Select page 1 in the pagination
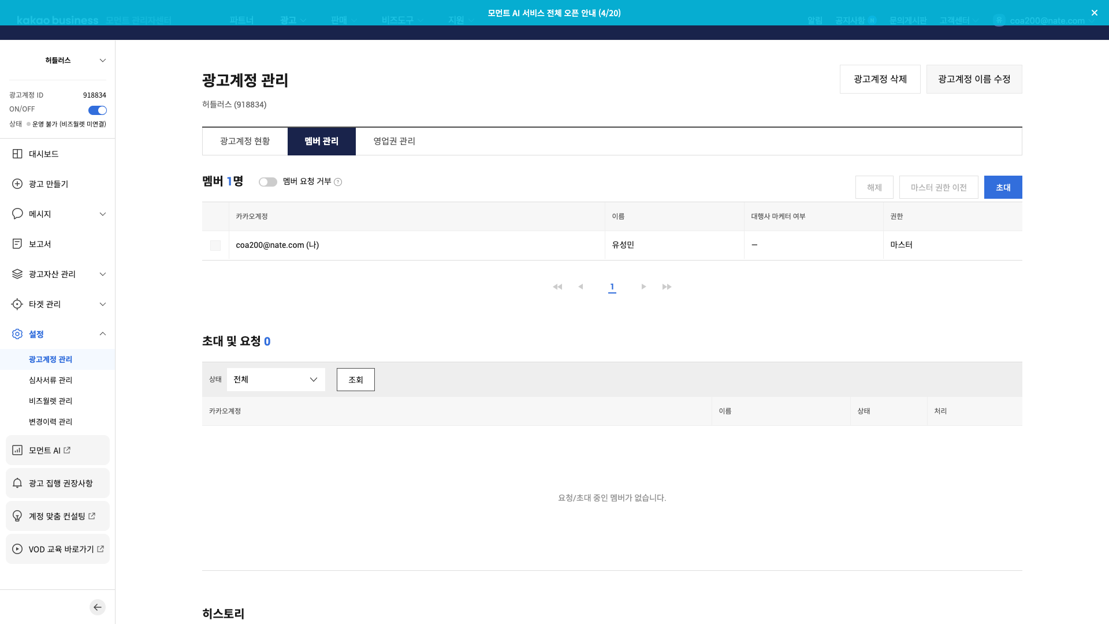 (612, 287)
